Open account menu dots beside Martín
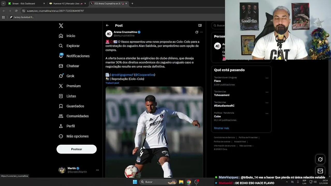Viewport: 331px width, 186px height. click(97, 170)
